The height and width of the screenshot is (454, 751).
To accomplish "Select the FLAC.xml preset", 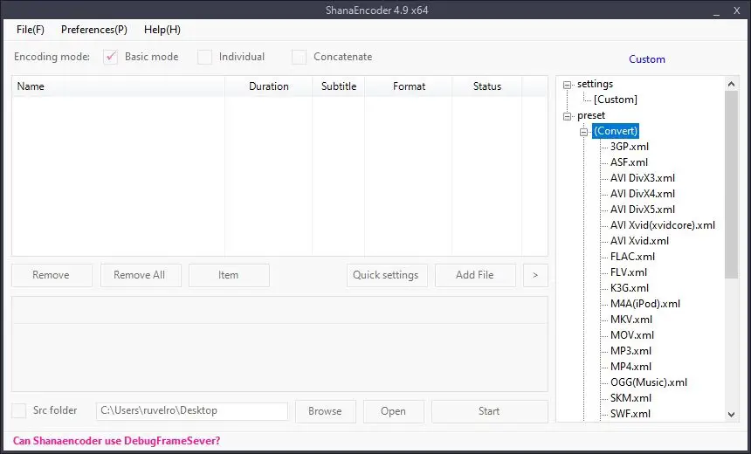I will click(632, 257).
